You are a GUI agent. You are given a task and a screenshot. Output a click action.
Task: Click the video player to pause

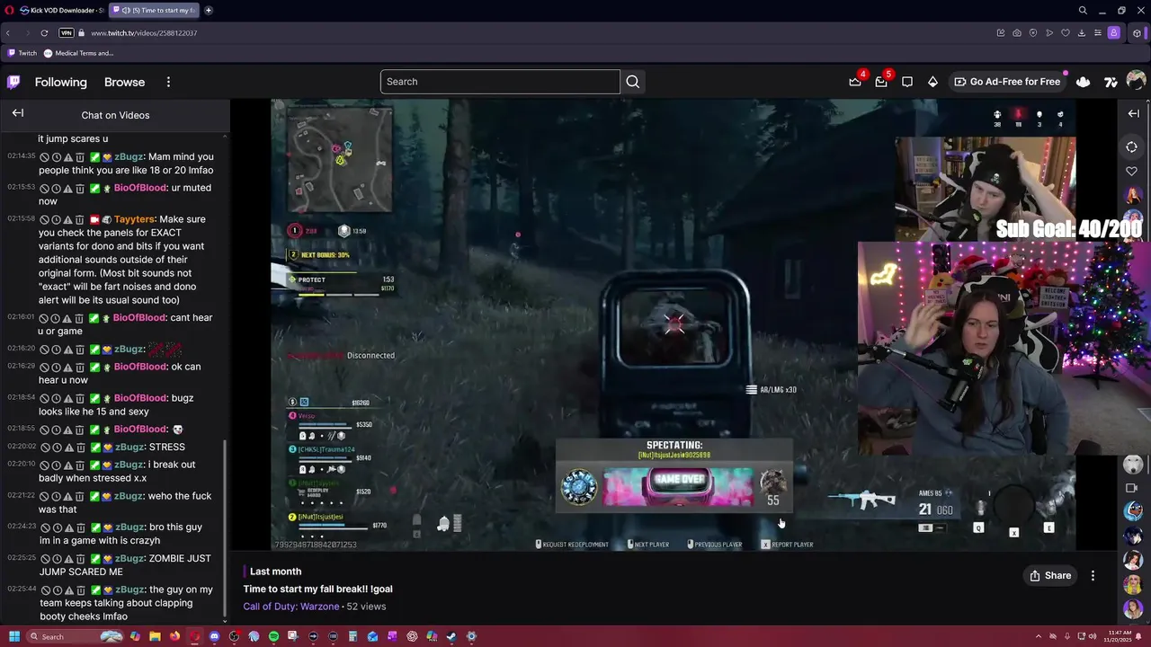click(674, 323)
